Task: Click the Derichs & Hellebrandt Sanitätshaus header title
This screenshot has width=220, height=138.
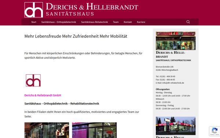Action: pyautogui.click(x=92, y=9)
